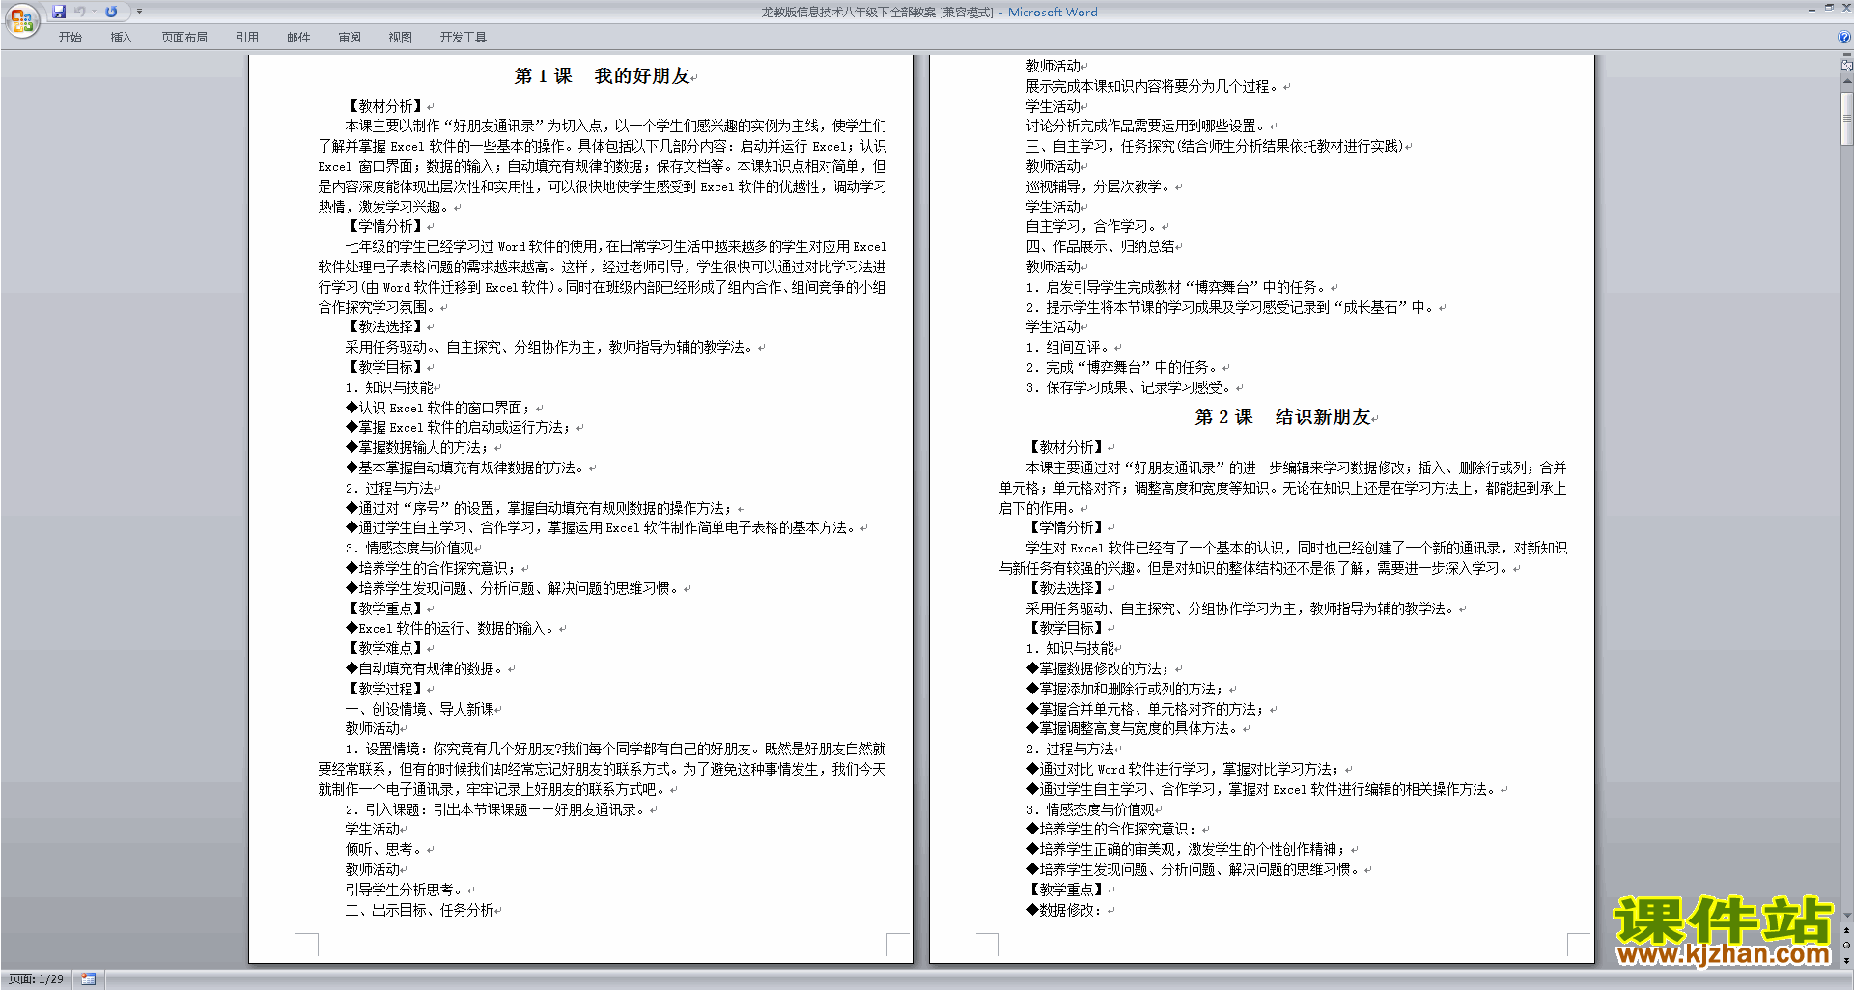The width and height of the screenshot is (1854, 990).
Task: Open the undo history dropdown arrow
Action: click(x=94, y=12)
